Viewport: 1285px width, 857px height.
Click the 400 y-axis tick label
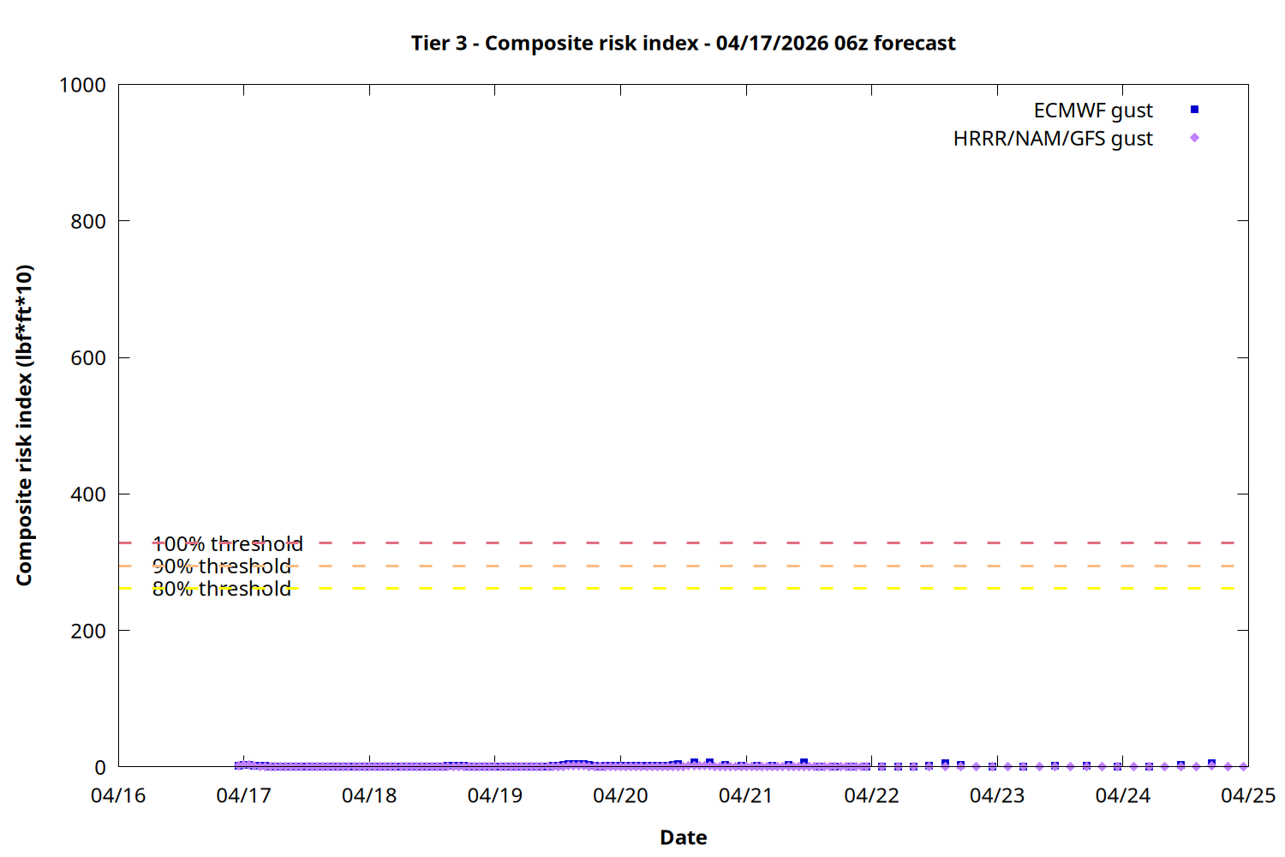(x=88, y=494)
